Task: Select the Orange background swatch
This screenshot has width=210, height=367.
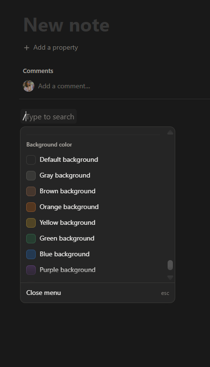Action: 31,207
